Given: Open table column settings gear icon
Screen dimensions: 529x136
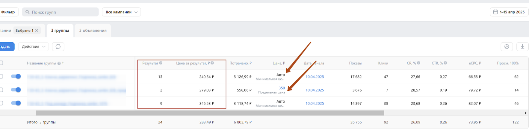Looking at the screenshot, I should coord(507,47).
